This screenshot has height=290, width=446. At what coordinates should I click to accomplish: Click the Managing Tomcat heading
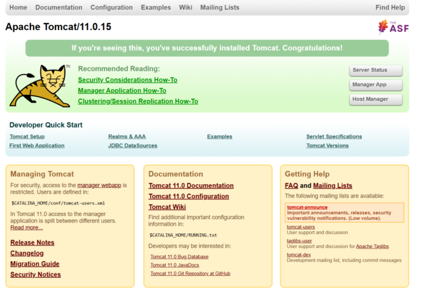point(42,174)
